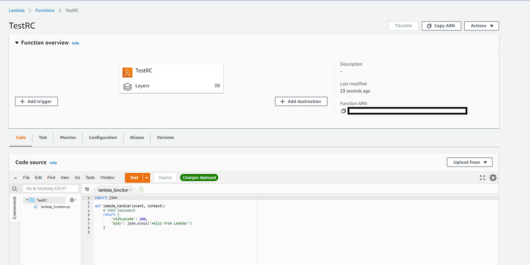Click the Layers stack icon
Image resolution: width=530 pixels, height=265 pixels.
127,86
